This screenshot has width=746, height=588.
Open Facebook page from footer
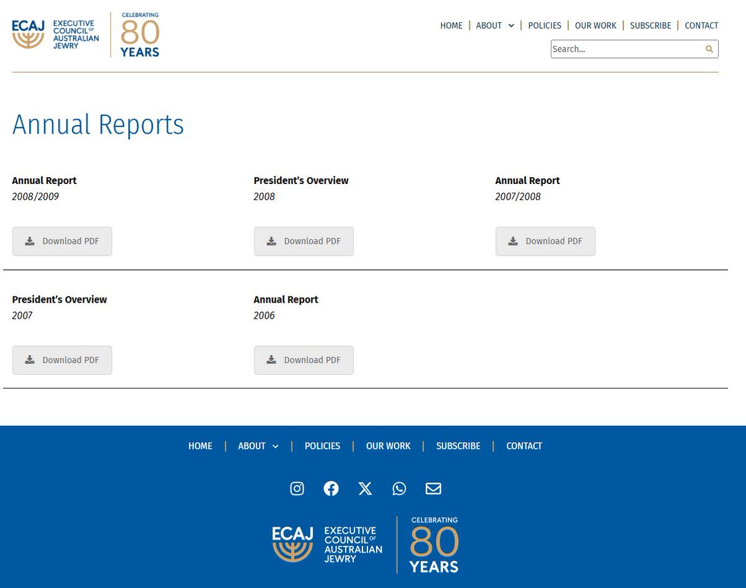point(331,489)
